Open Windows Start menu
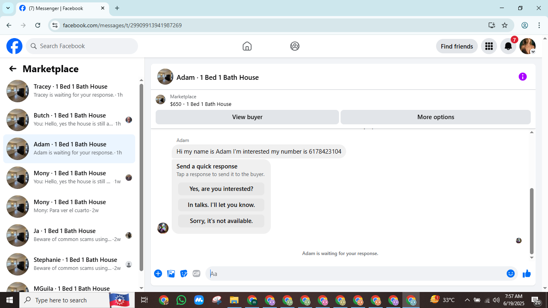Image resolution: width=548 pixels, height=308 pixels. pos(10,300)
